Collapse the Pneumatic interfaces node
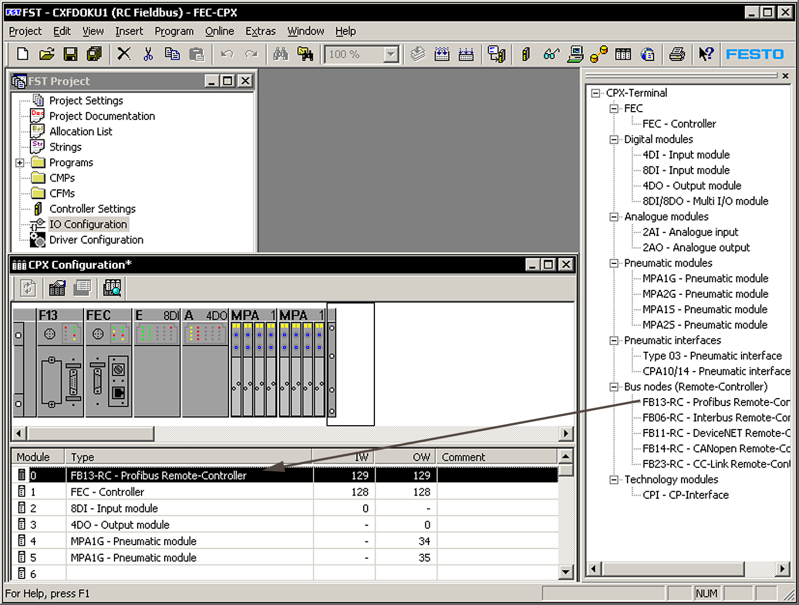Screen dimensions: 799x605 pyautogui.click(x=614, y=340)
